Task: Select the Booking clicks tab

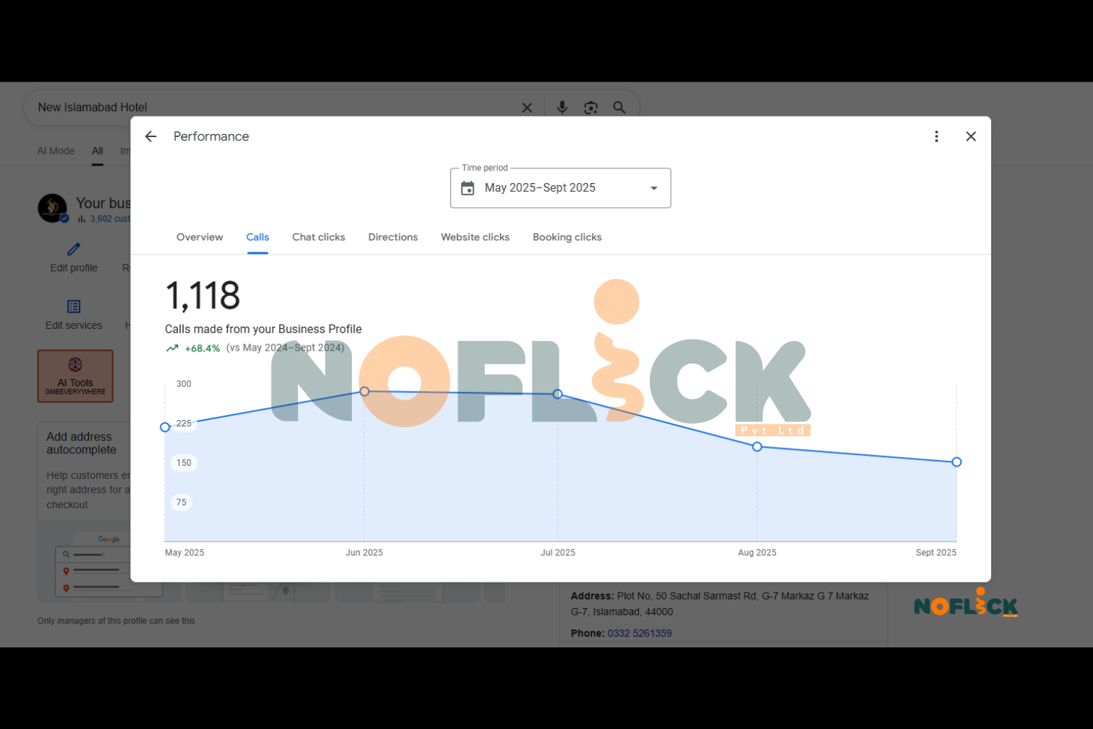Action: point(567,237)
